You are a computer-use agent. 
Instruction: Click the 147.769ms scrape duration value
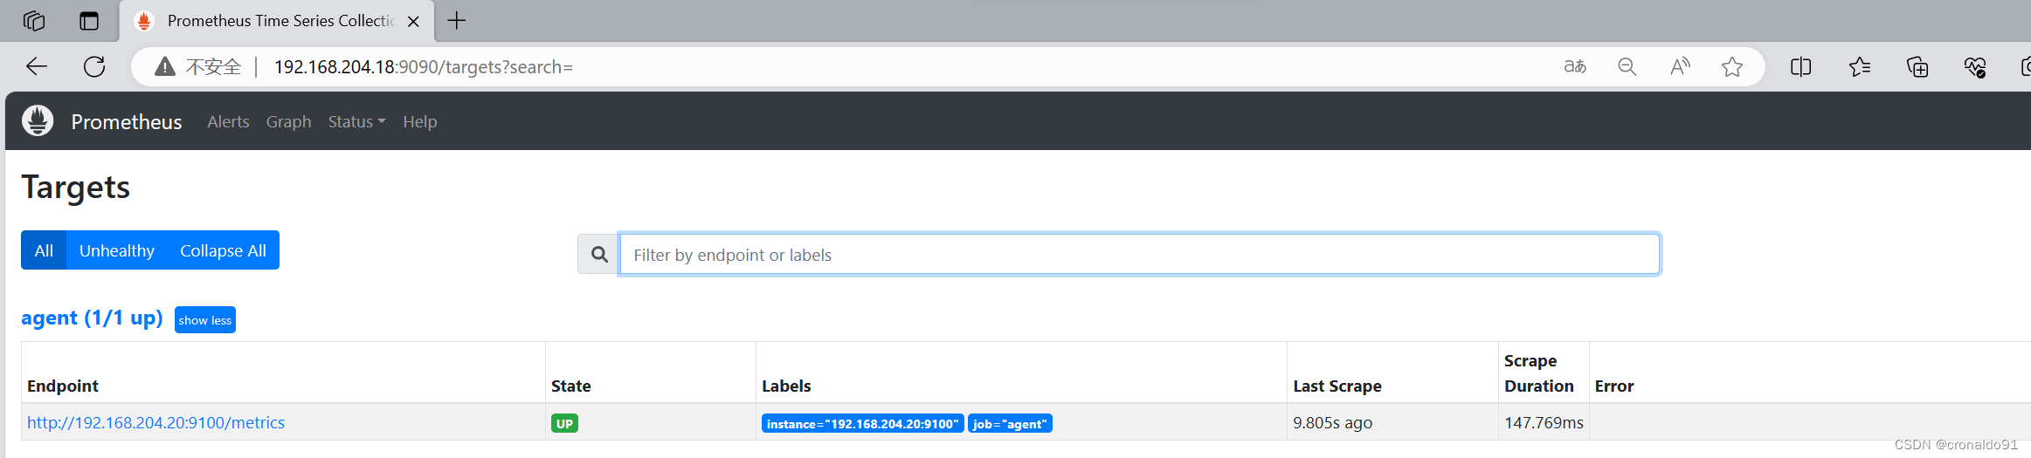pyautogui.click(x=1544, y=422)
